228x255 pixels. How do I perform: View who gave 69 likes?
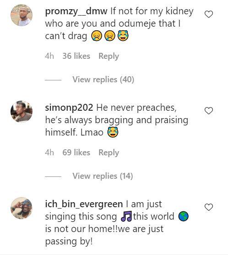coord(76,153)
